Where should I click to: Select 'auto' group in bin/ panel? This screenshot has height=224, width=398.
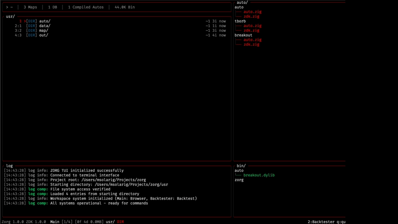pos(239,170)
